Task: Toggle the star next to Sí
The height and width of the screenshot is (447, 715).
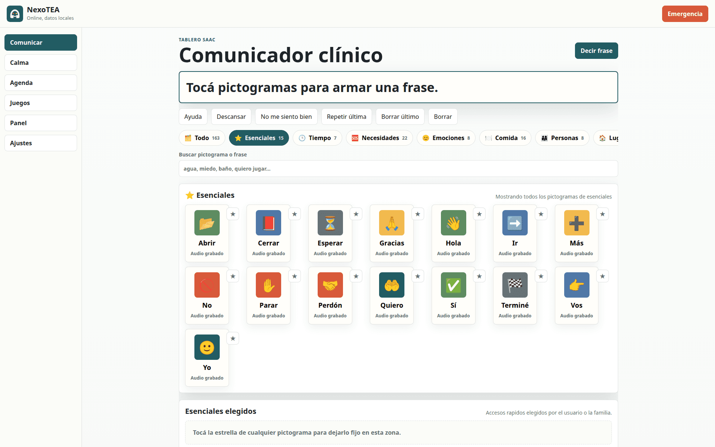Action: pos(479,276)
